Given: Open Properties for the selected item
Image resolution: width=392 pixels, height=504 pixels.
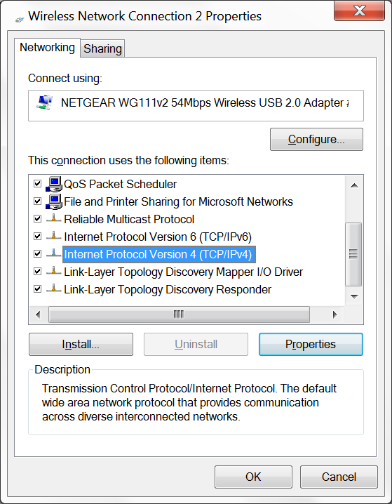Looking at the screenshot, I should (x=311, y=344).
